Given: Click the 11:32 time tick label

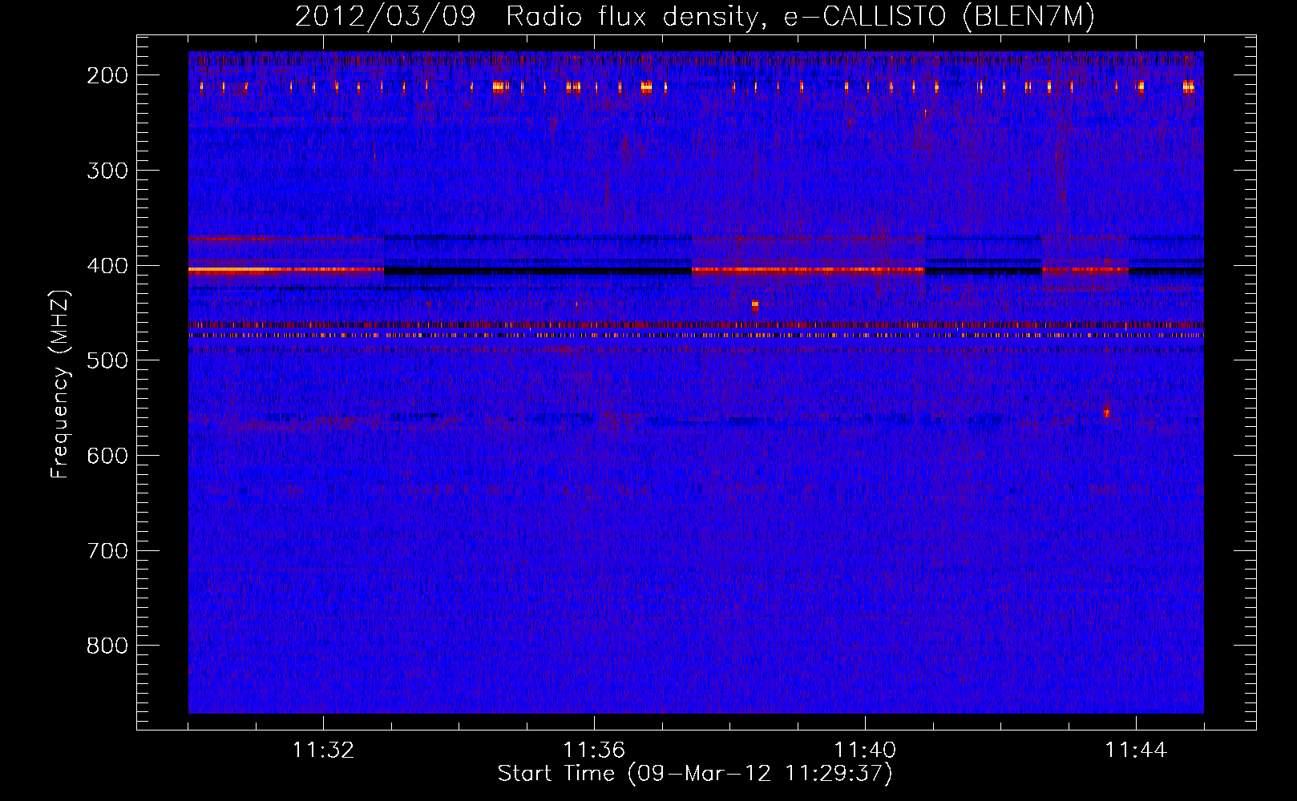Looking at the screenshot, I should (x=323, y=751).
